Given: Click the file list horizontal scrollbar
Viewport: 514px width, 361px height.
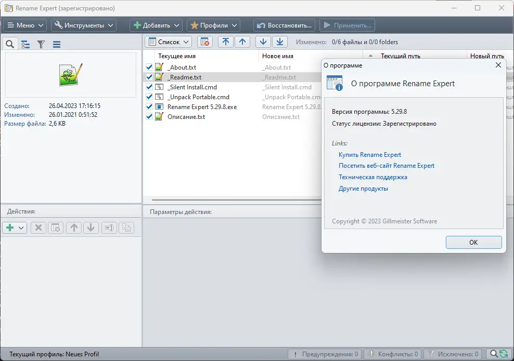Looking at the screenshot, I should pos(236,199).
